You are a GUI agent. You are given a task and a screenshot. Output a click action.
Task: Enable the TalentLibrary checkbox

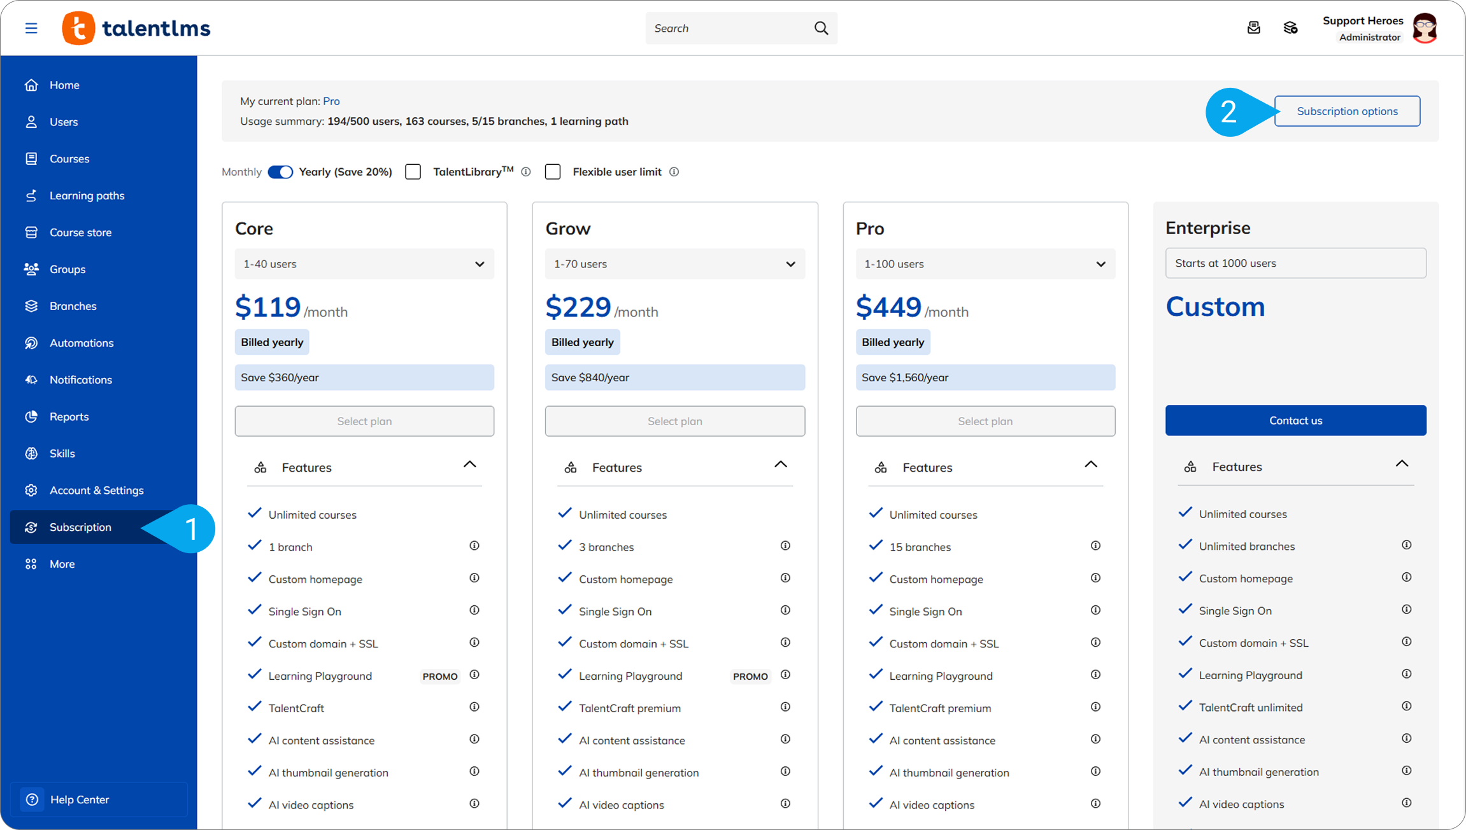(413, 172)
